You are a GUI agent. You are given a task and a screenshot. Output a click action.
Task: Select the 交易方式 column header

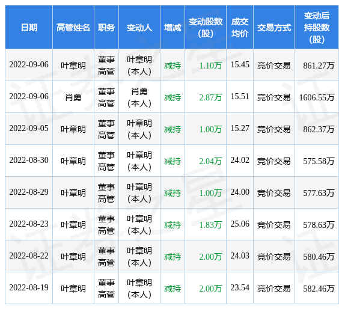click(x=274, y=28)
